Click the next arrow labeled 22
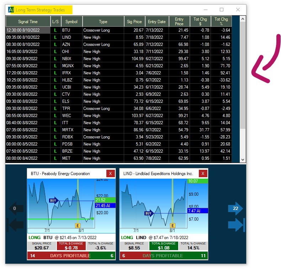 pos(235,209)
